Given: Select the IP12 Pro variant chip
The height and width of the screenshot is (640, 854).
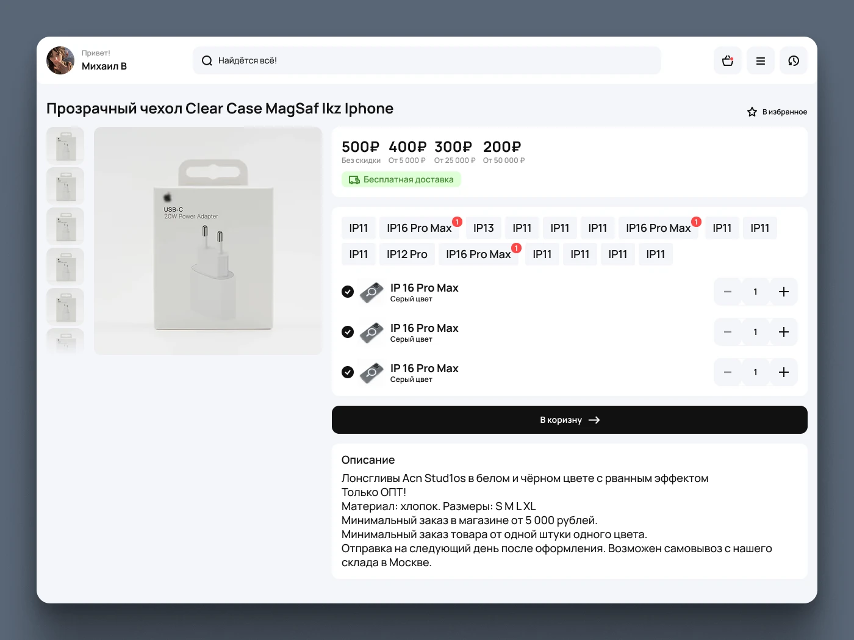Looking at the screenshot, I should [406, 254].
